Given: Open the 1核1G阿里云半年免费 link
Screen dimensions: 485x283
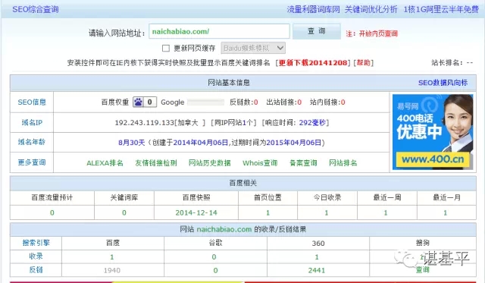Looking at the screenshot, I should click(x=441, y=9).
